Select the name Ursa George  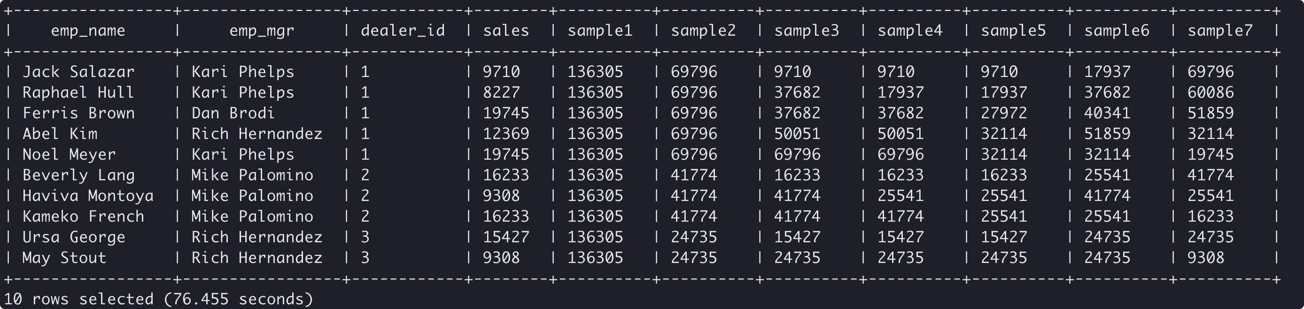point(74,238)
